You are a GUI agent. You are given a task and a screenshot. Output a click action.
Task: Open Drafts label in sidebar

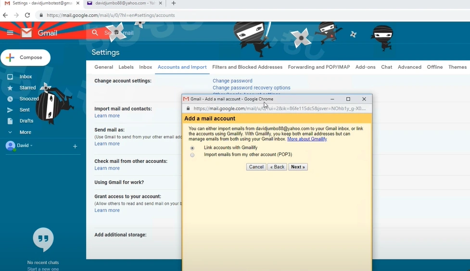click(x=26, y=121)
